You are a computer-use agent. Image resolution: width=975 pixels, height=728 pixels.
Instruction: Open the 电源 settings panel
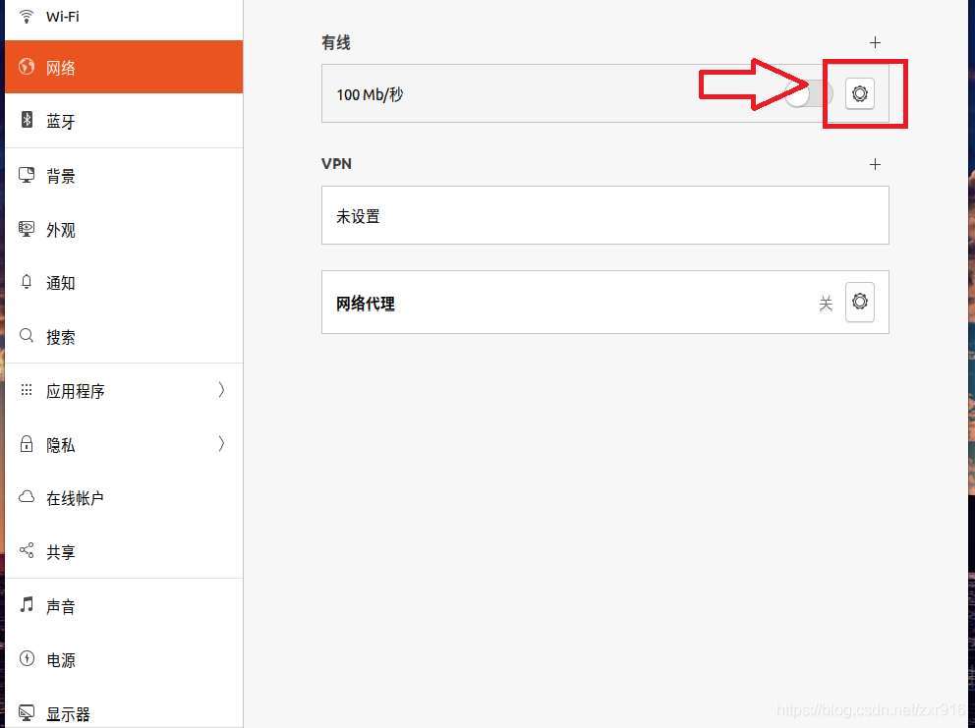pyautogui.click(x=124, y=659)
